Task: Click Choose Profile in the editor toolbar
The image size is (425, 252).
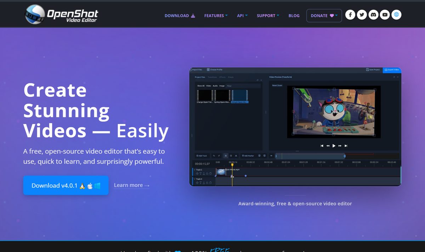Action: point(215,70)
